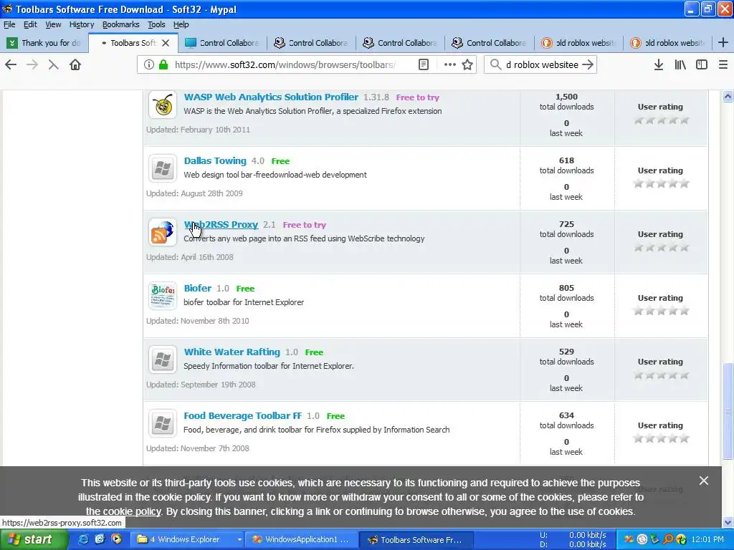The width and height of the screenshot is (734, 550).
Task: Switch to last old roblox website tab
Action: coord(667,43)
